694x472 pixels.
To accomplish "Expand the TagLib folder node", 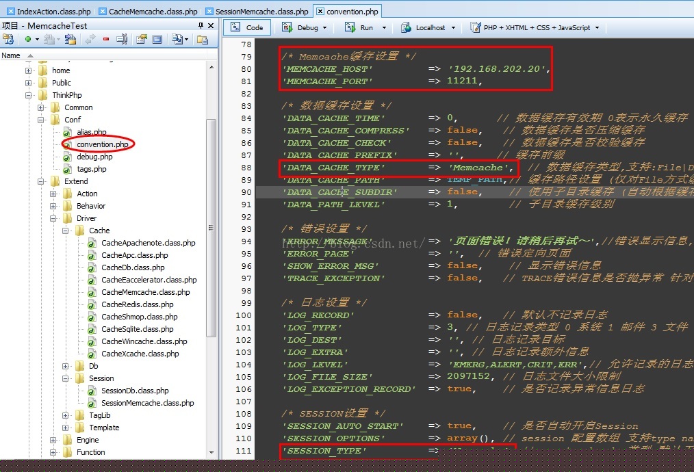I will (66, 415).
